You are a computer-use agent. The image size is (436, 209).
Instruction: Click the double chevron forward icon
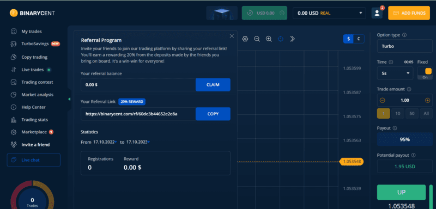click(x=292, y=39)
